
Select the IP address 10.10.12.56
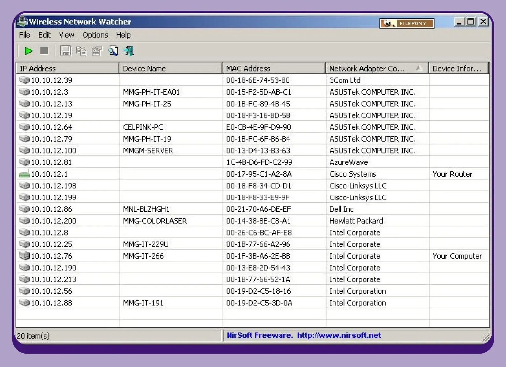click(52, 291)
